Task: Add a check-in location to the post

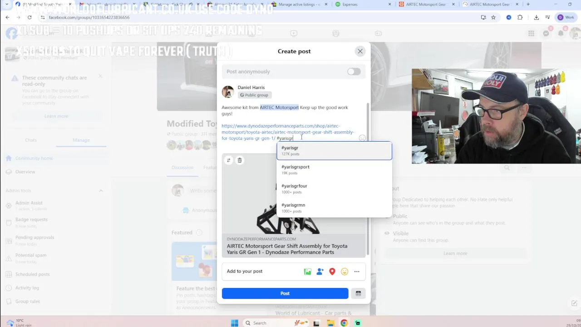Action: 332,272
